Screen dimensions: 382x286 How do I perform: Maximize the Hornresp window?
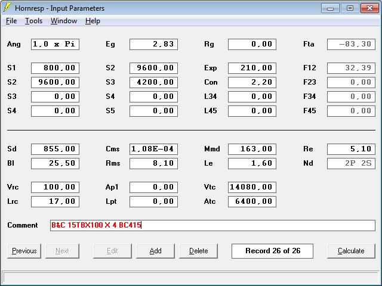click(x=350, y=8)
